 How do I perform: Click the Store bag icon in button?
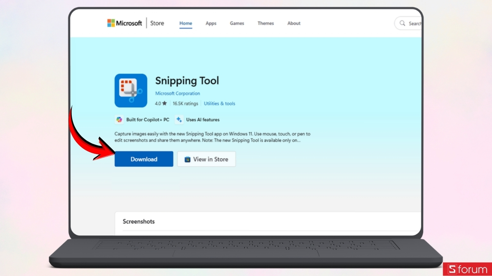click(187, 159)
